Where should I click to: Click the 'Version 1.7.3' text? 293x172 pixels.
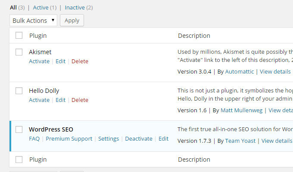click(194, 141)
